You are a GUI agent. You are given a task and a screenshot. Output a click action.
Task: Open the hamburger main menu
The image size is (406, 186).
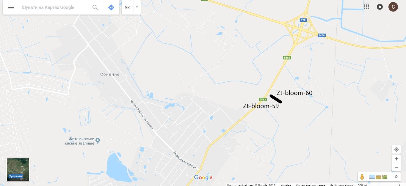tap(11, 7)
